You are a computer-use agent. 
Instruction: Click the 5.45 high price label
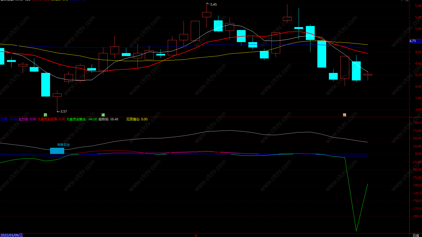pyautogui.click(x=213, y=5)
